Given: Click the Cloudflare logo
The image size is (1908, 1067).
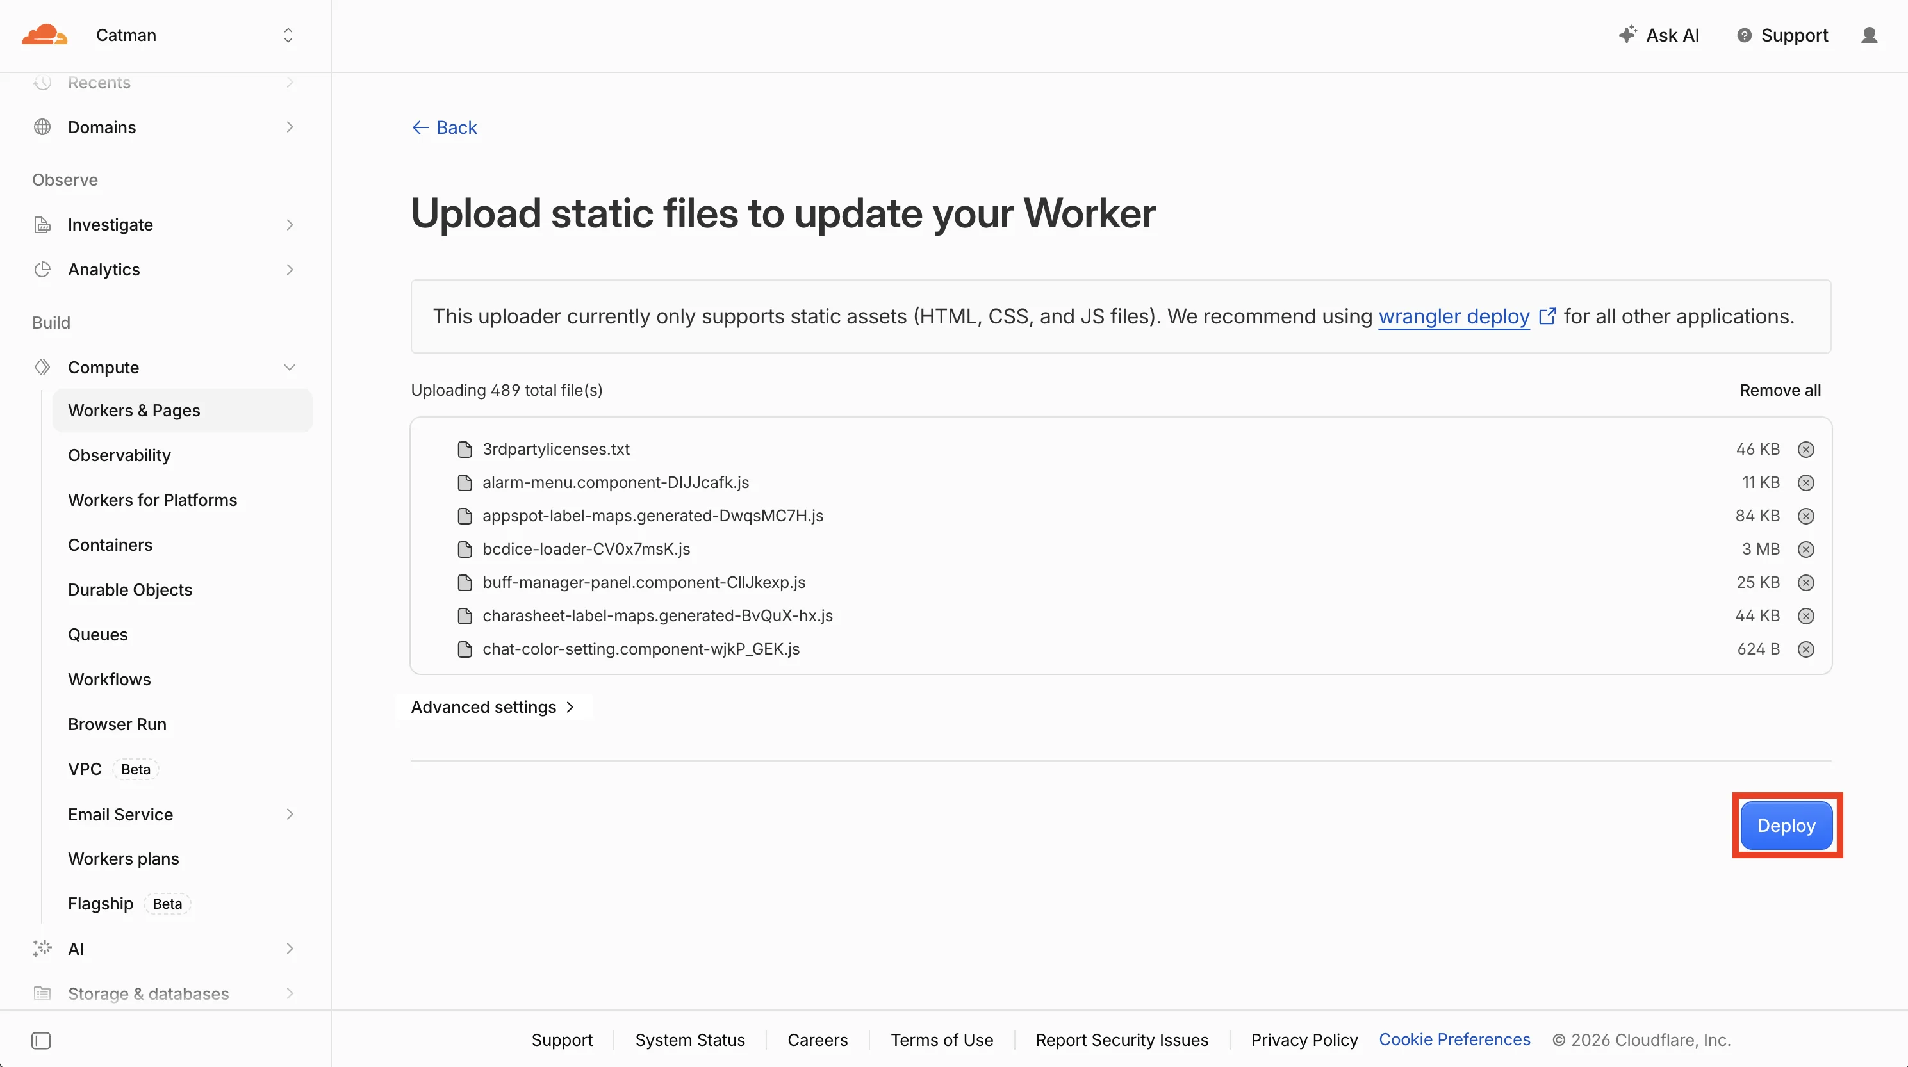Looking at the screenshot, I should (x=44, y=35).
